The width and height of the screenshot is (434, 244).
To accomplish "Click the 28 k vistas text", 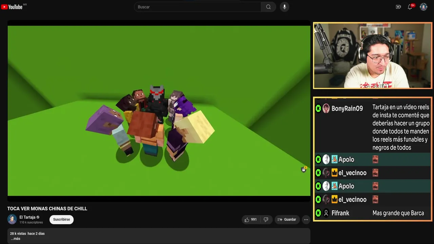I will [18, 233].
